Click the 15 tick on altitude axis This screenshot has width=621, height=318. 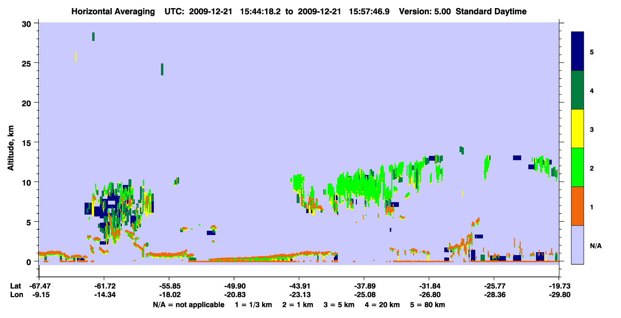27,142
